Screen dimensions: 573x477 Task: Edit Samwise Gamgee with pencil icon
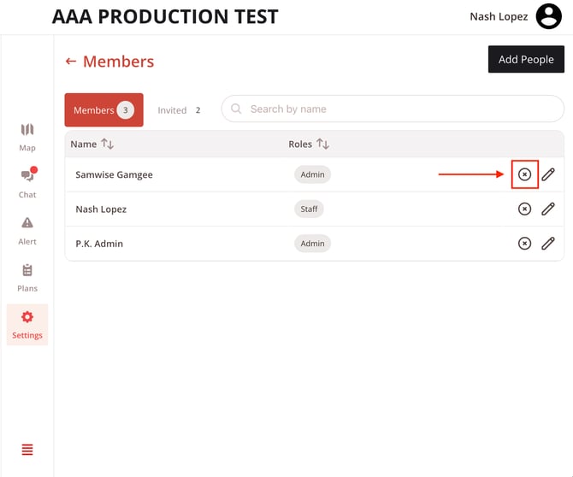click(548, 174)
